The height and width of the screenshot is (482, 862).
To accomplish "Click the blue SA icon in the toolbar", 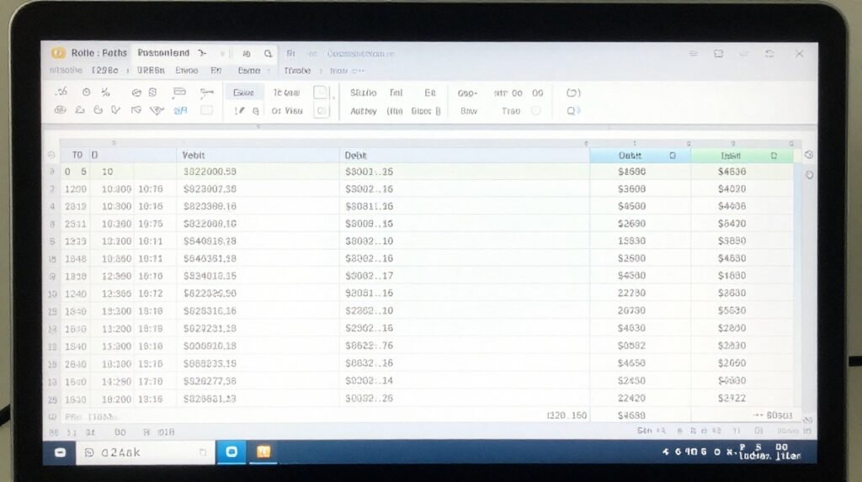I will (x=180, y=110).
